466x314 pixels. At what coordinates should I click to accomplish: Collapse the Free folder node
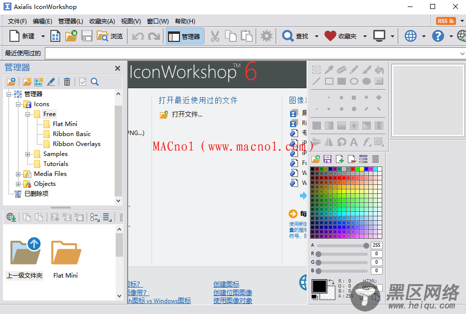(x=27, y=114)
